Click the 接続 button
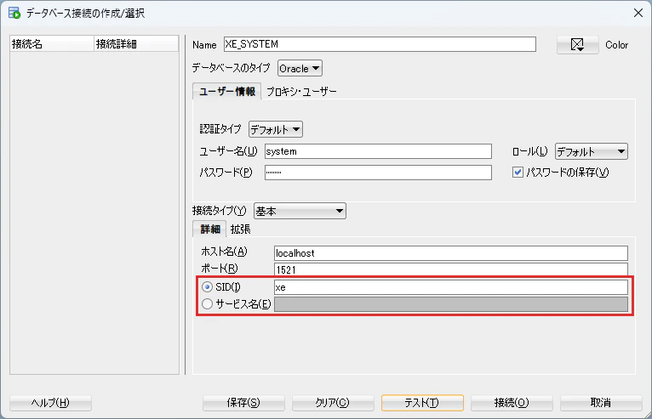This screenshot has height=419, width=652. pos(512,402)
